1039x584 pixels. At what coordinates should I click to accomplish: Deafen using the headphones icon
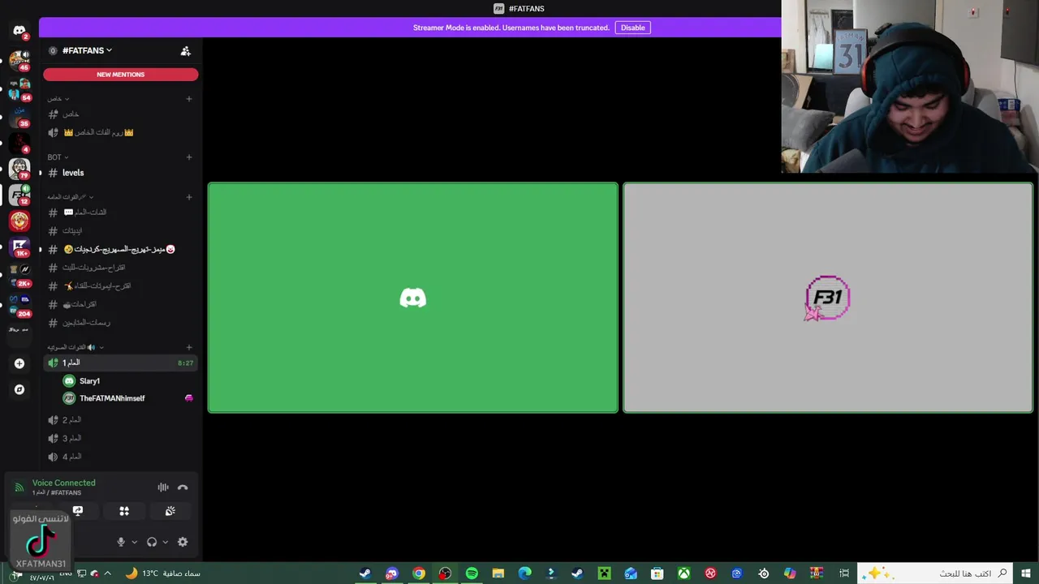pyautogui.click(x=152, y=542)
